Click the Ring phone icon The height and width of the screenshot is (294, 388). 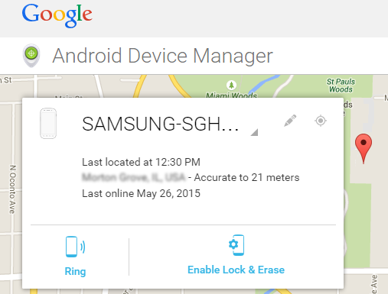(x=75, y=247)
